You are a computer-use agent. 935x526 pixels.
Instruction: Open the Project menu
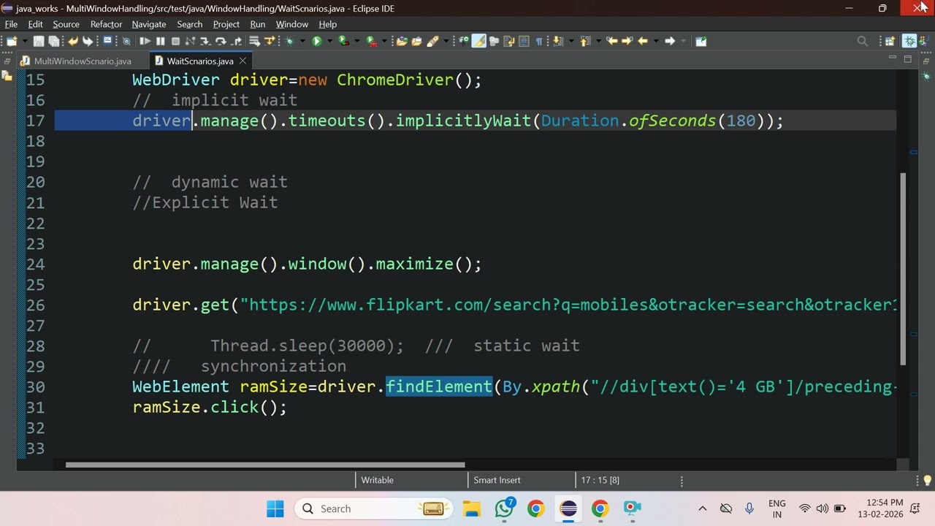tap(226, 24)
